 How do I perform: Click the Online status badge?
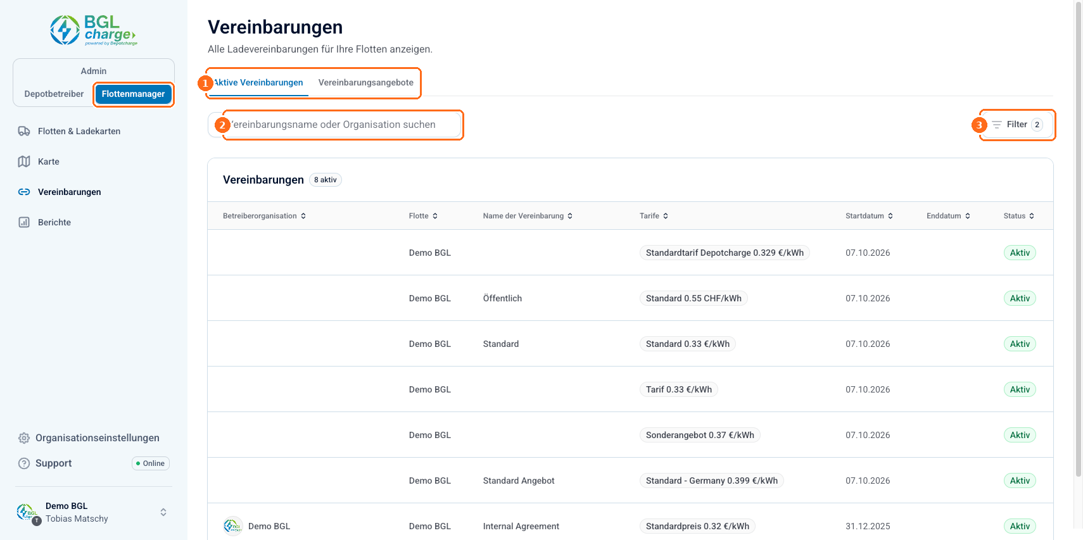click(151, 463)
